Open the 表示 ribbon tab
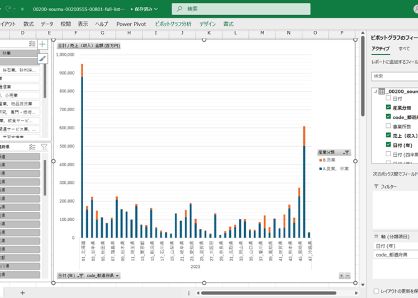Image resolution: width=418 pixels, height=298 pixels. coord(83,24)
